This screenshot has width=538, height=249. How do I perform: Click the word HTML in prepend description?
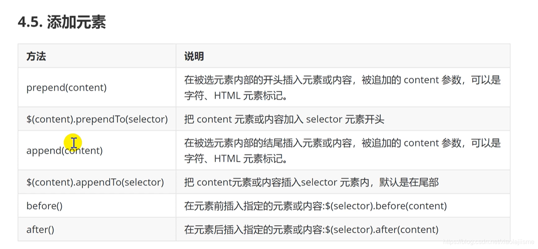point(227,96)
